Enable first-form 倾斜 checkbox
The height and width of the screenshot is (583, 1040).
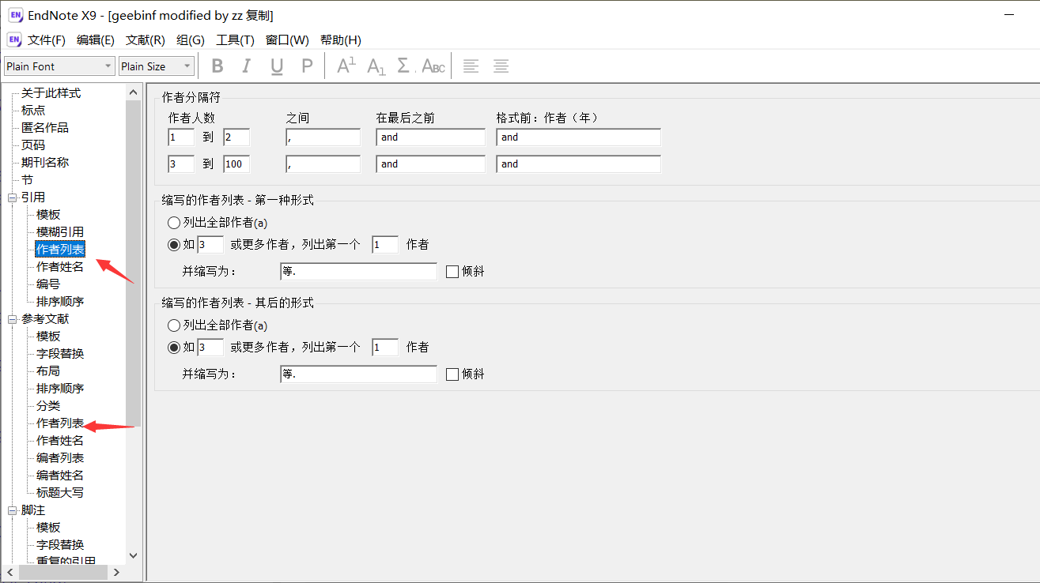(452, 272)
